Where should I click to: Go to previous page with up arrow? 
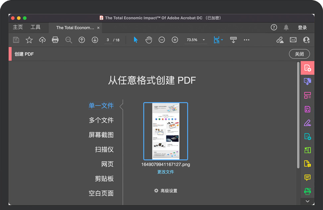pos(82,40)
